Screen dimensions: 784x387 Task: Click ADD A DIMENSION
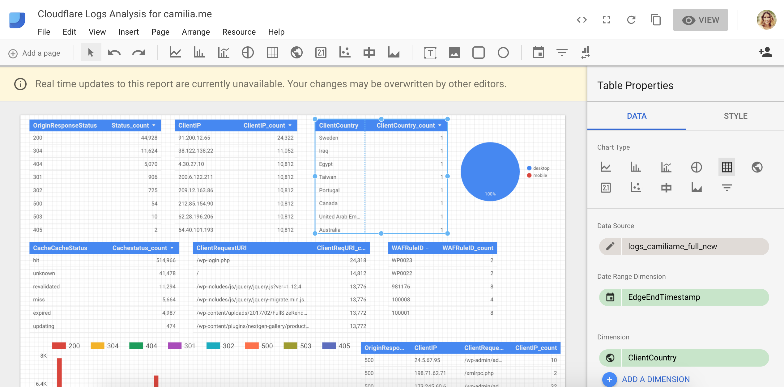[646, 379]
